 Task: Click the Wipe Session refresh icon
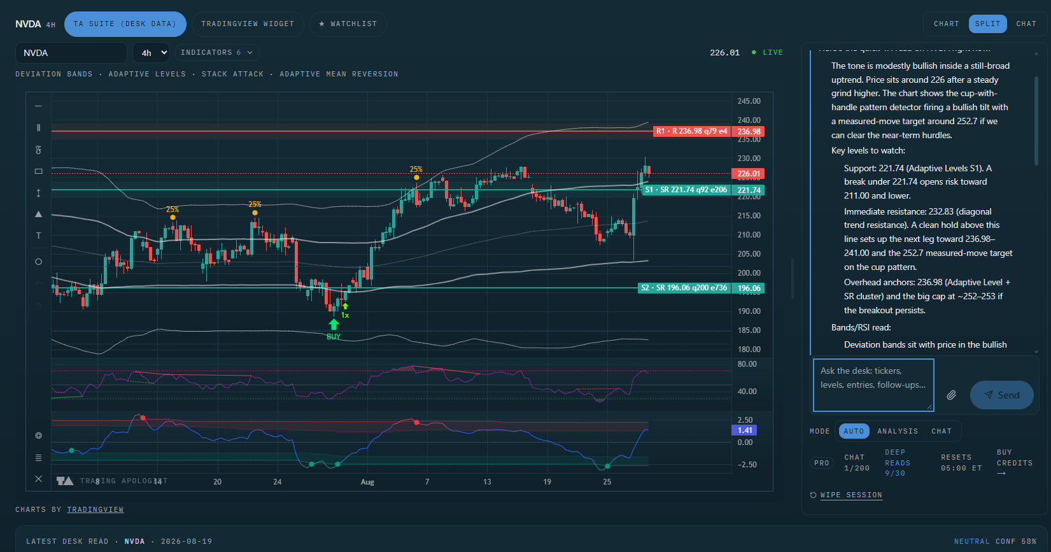click(x=813, y=495)
